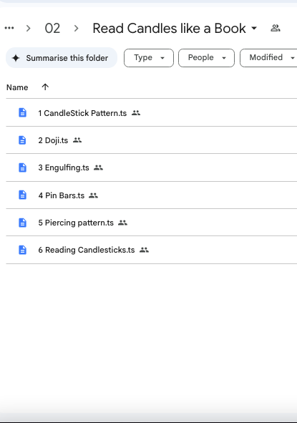297x423 pixels.
Task: Click the file icon for 1 CandleStick Pattern.ts
Action: click(22, 112)
